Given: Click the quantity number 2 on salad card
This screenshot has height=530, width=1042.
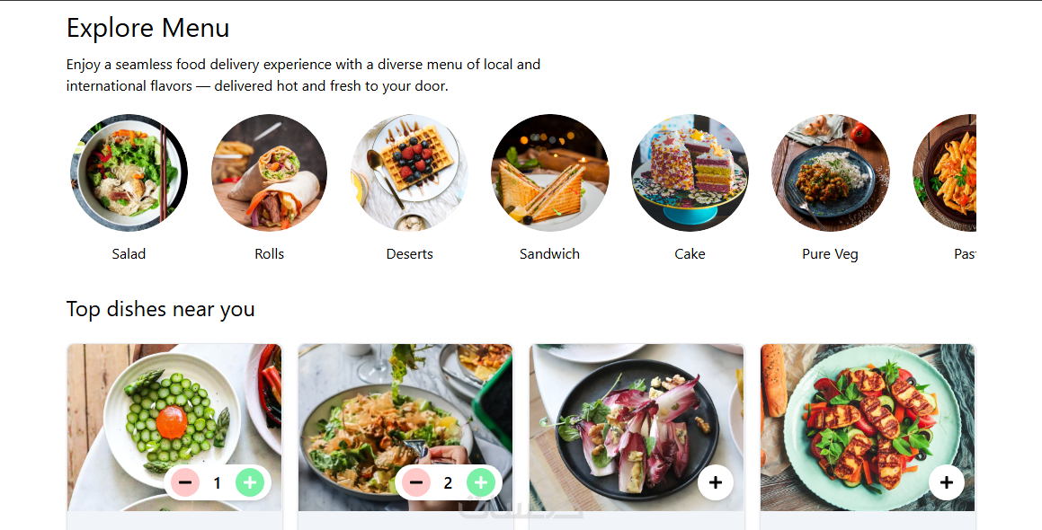Looking at the screenshot, I should [x=448, y=483].
